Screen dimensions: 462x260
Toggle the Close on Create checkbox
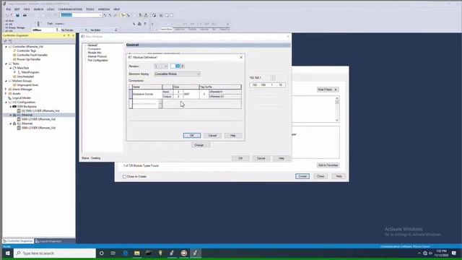point(124,176)
